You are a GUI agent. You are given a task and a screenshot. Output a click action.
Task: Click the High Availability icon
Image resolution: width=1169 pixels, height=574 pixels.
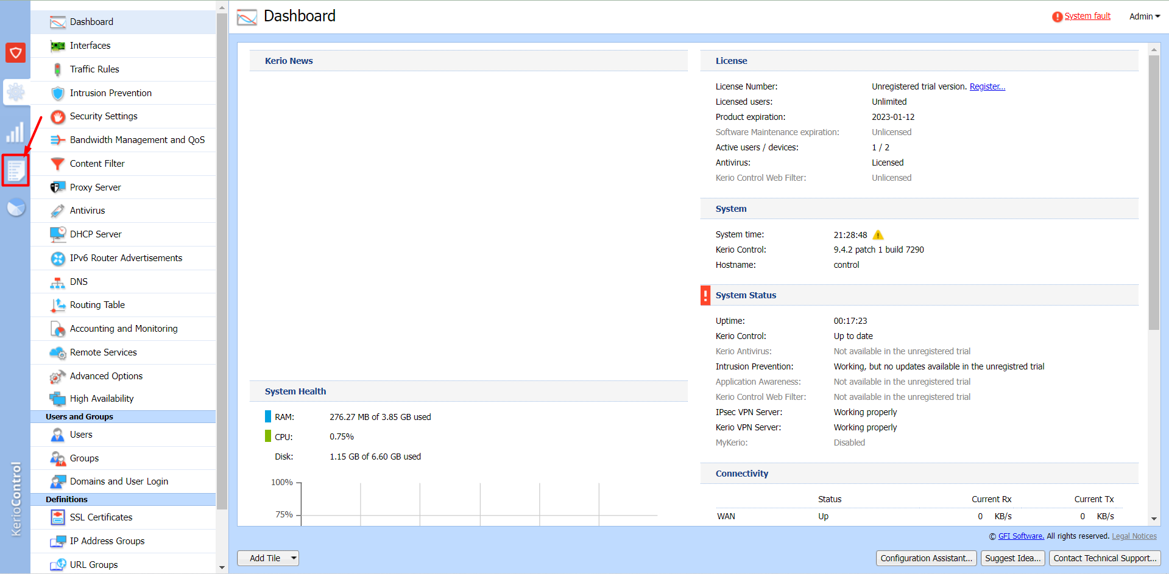click(x=58, y=399)
